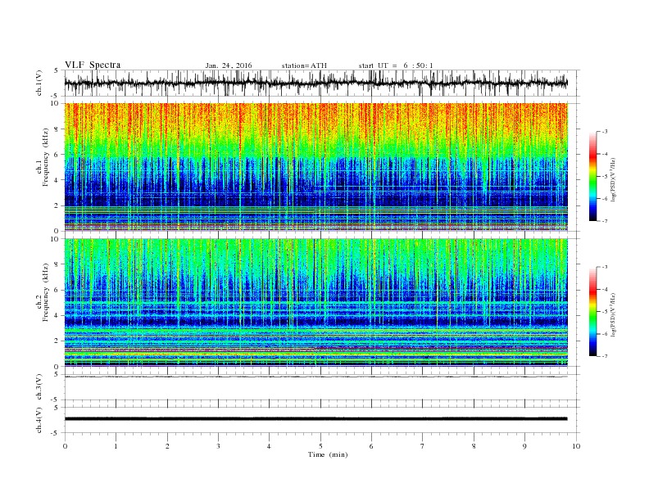Click the time axis tick label '2'
Viewport: 649px width, 501px height.
pyautogui.click(x=167, y=446)
